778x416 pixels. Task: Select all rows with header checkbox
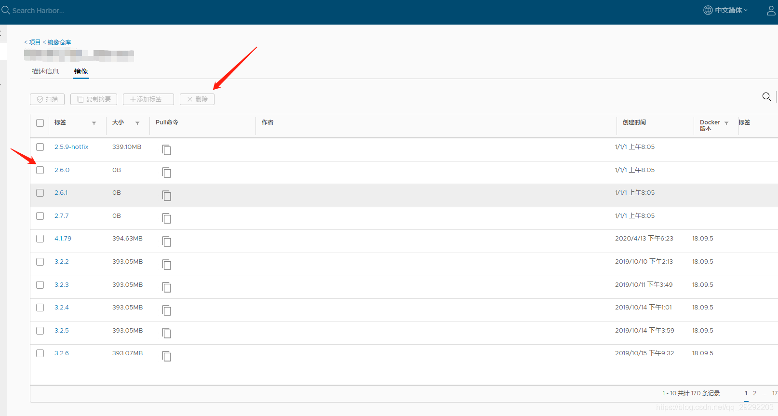40,123
